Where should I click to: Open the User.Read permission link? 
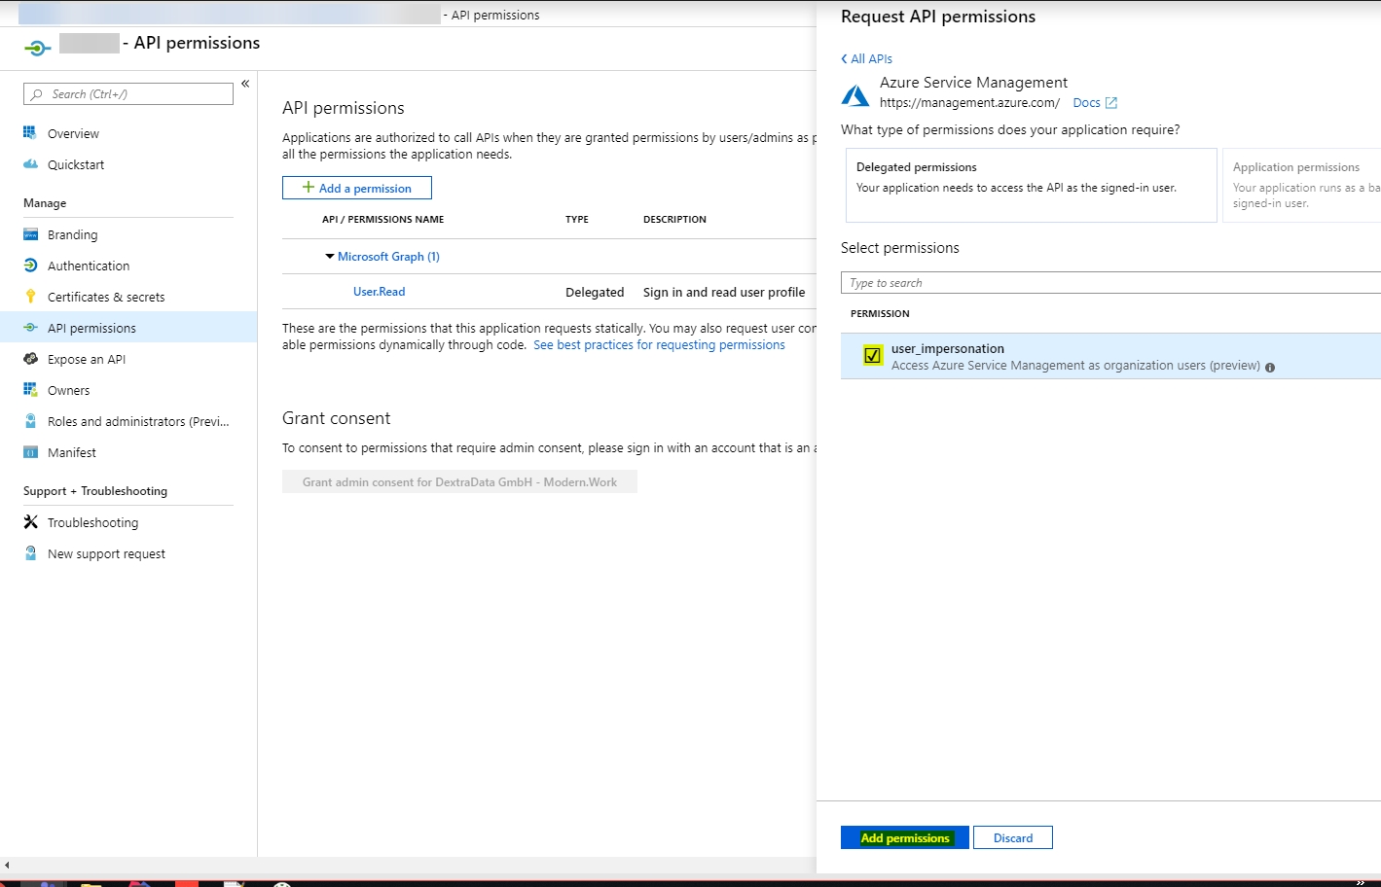pos(380,291)
